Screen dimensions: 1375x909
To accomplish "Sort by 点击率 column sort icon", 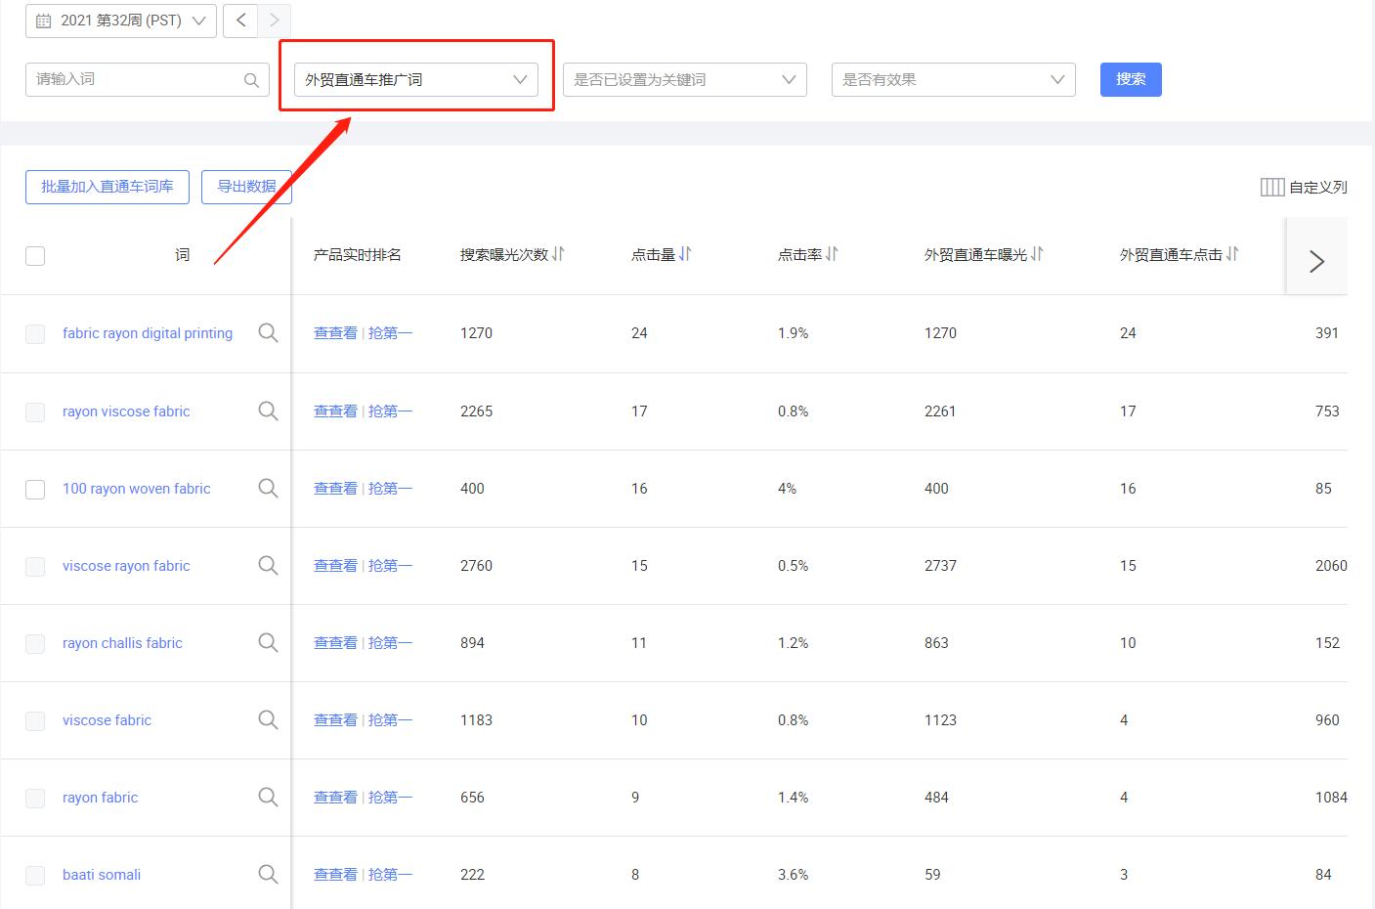I will pyautogui.click(x=832, y=254).
